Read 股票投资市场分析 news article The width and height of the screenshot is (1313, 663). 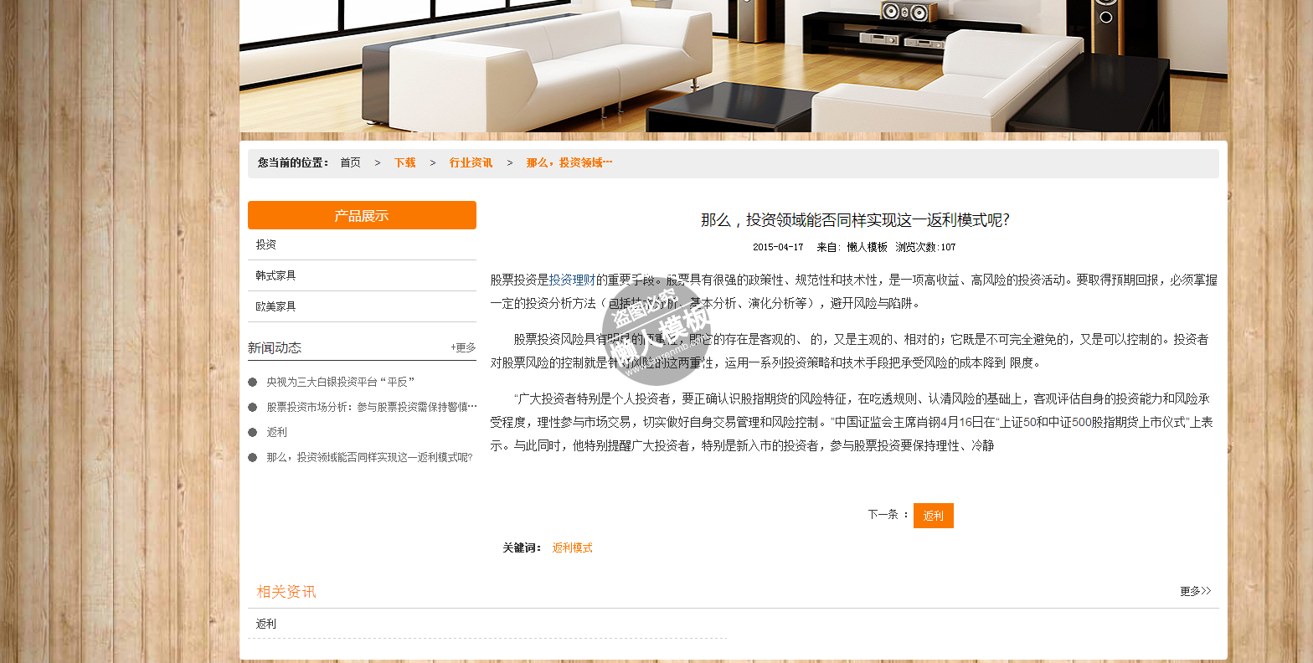371,408
